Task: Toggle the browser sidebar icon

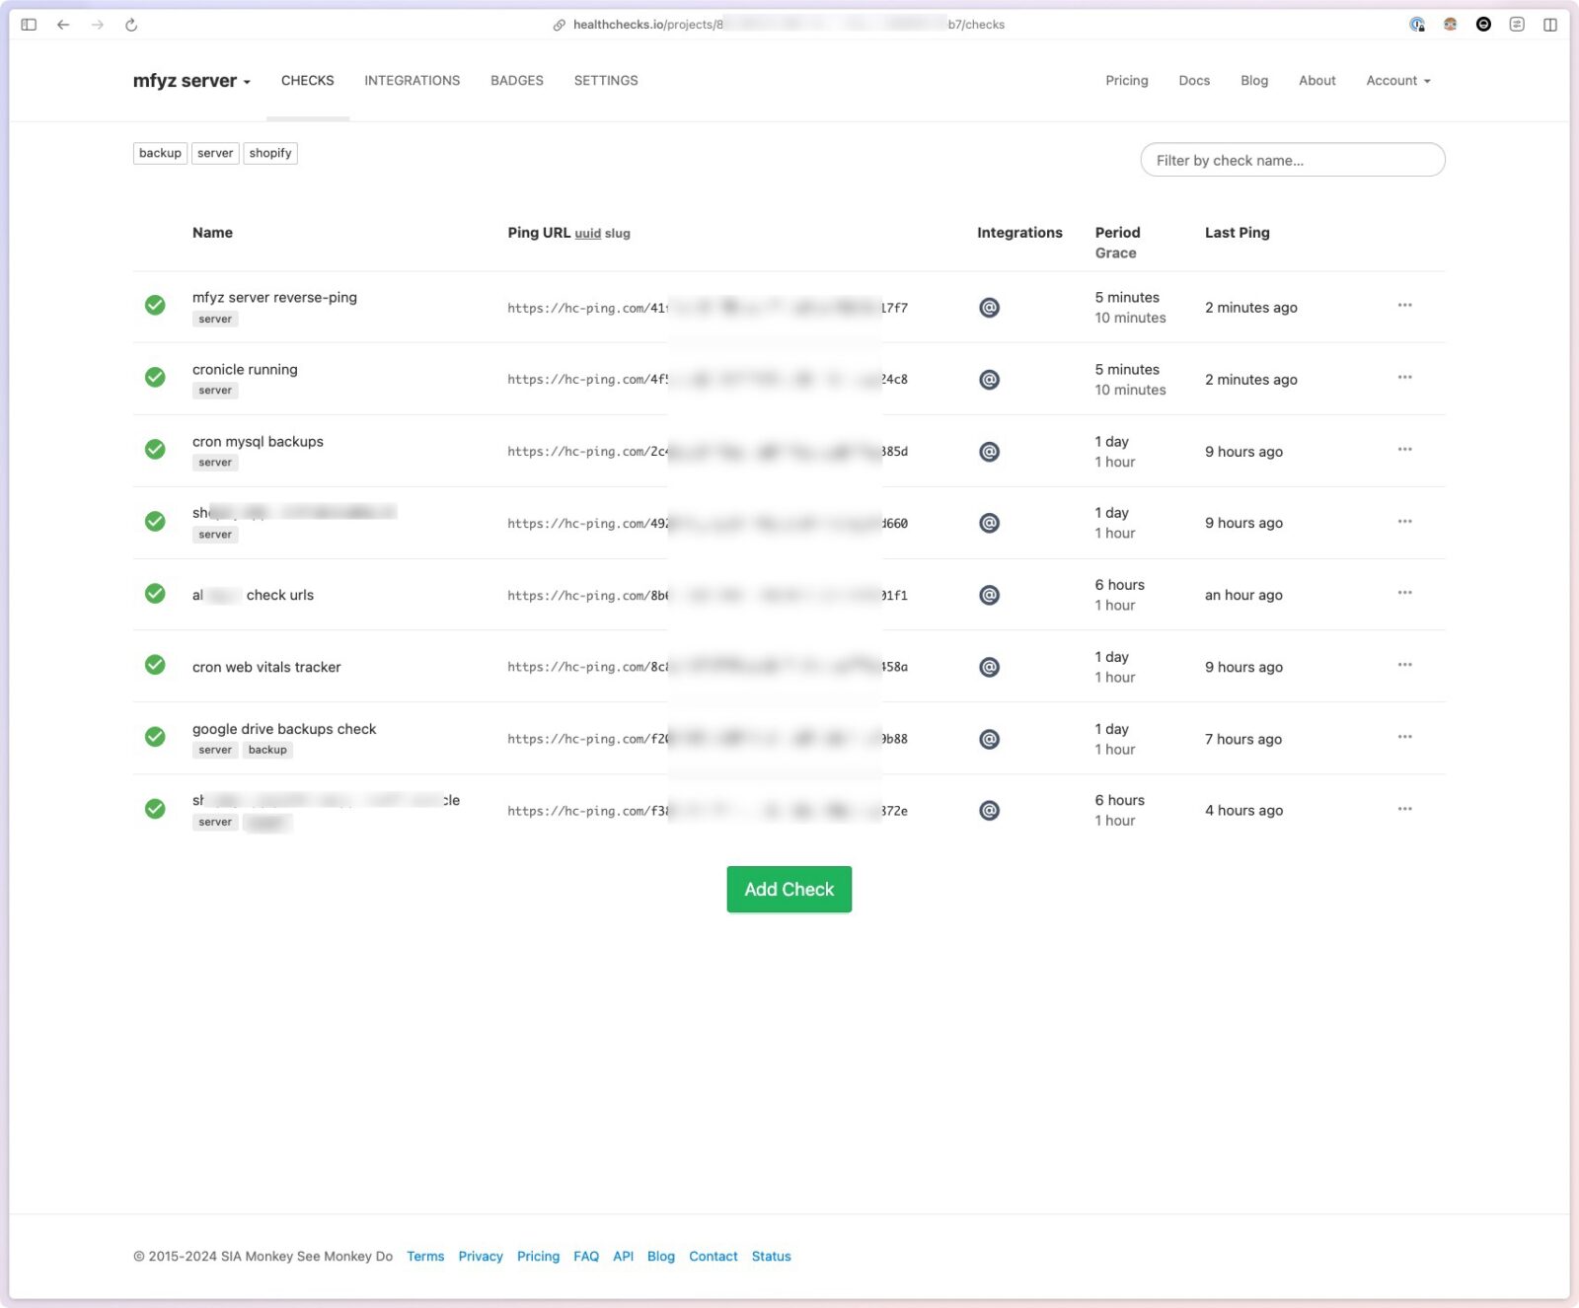Action: pos(29,25)
